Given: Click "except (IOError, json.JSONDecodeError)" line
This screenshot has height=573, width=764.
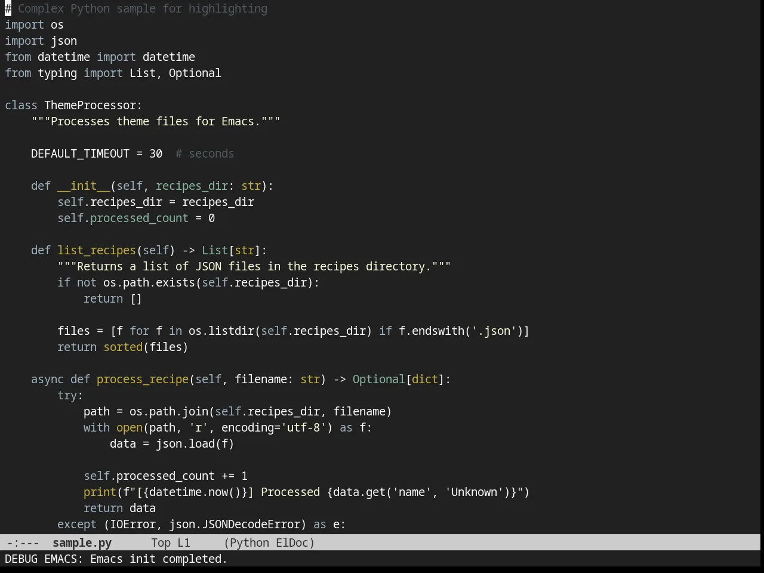Looking at the screenshot, I should [202, 525].
